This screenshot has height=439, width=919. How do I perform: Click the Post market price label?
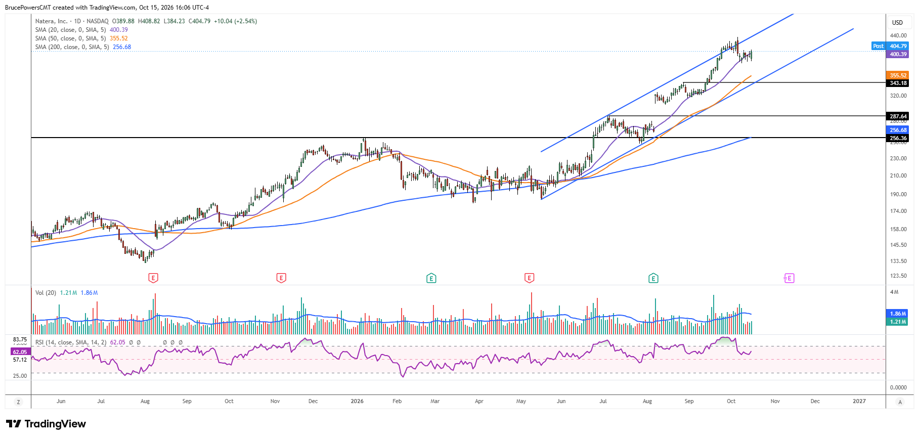coord(879,46)
